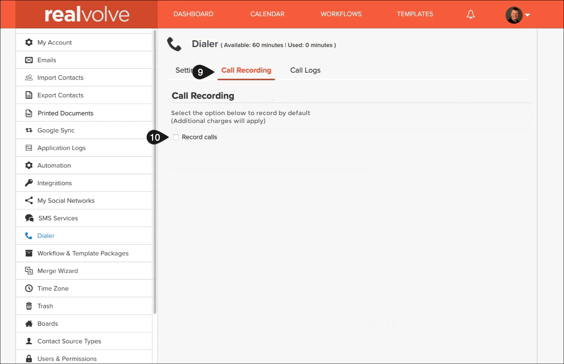Viewport: 564px width, 364px height.
Task: Click the Google Sync arrows icon
Action: pos(29,130)
